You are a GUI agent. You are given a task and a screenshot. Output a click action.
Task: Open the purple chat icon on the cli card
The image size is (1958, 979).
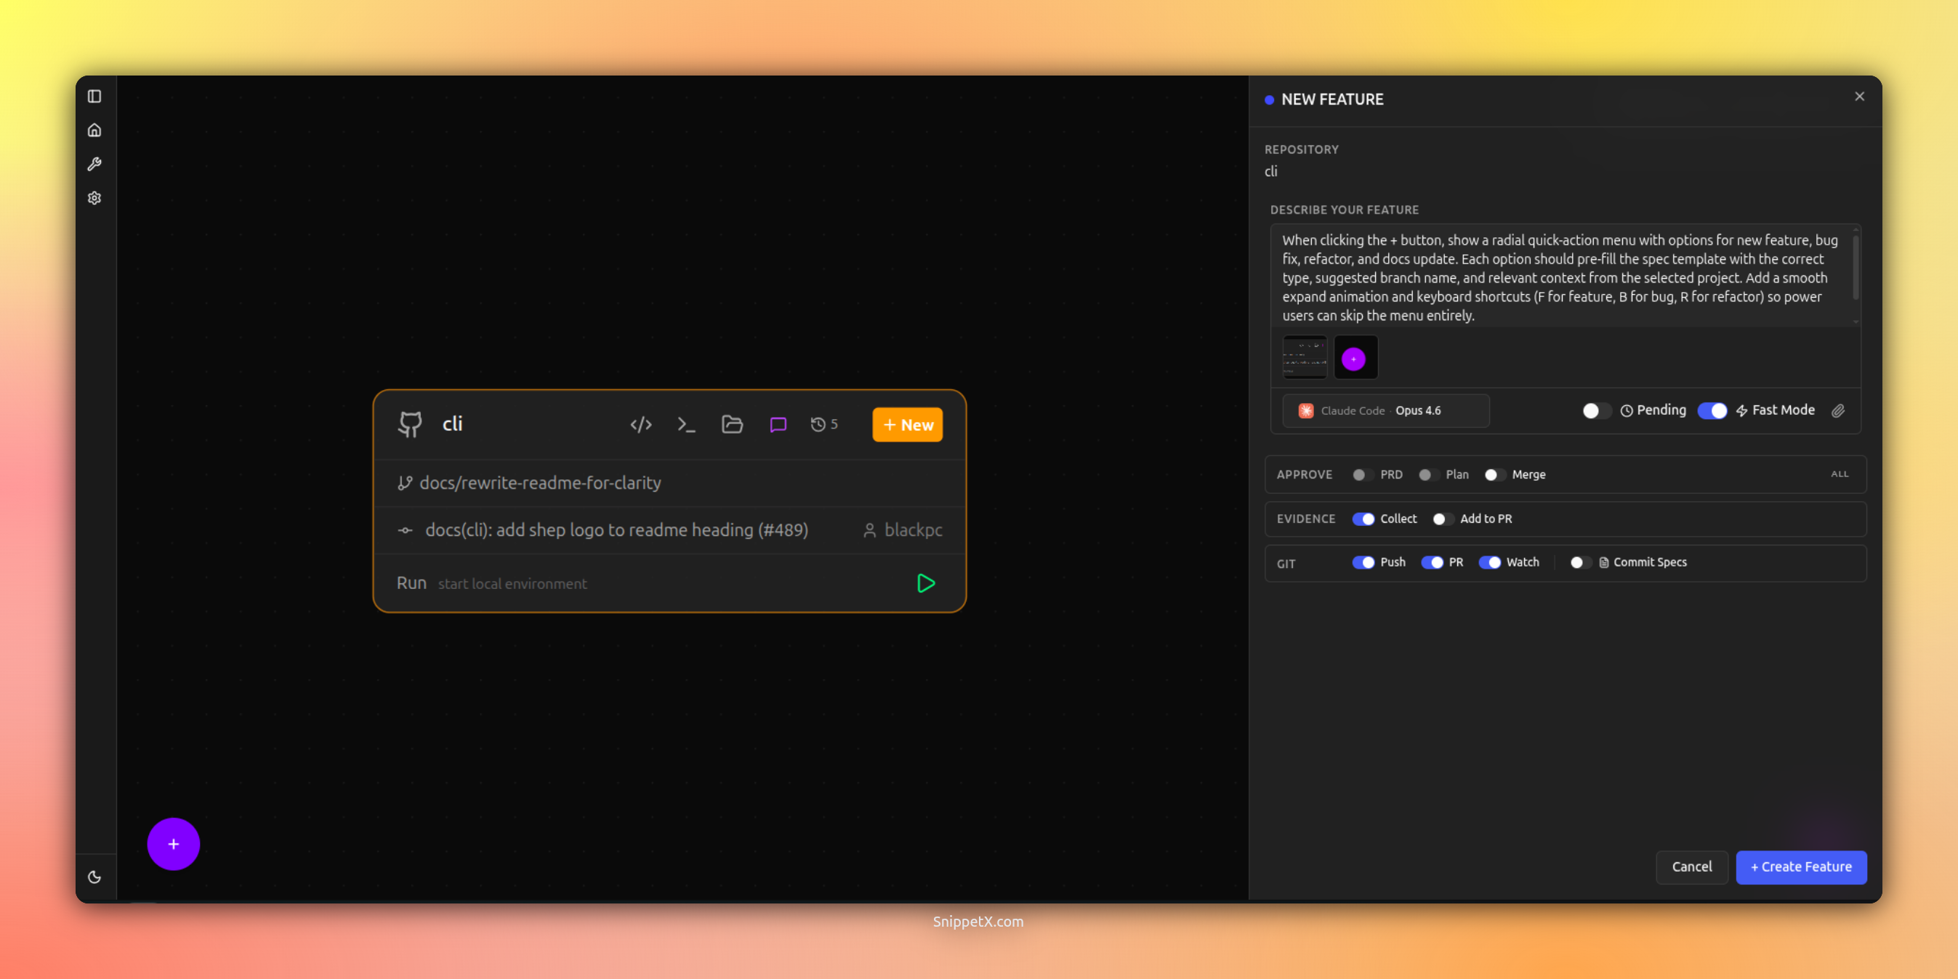(x=777, y=425)
